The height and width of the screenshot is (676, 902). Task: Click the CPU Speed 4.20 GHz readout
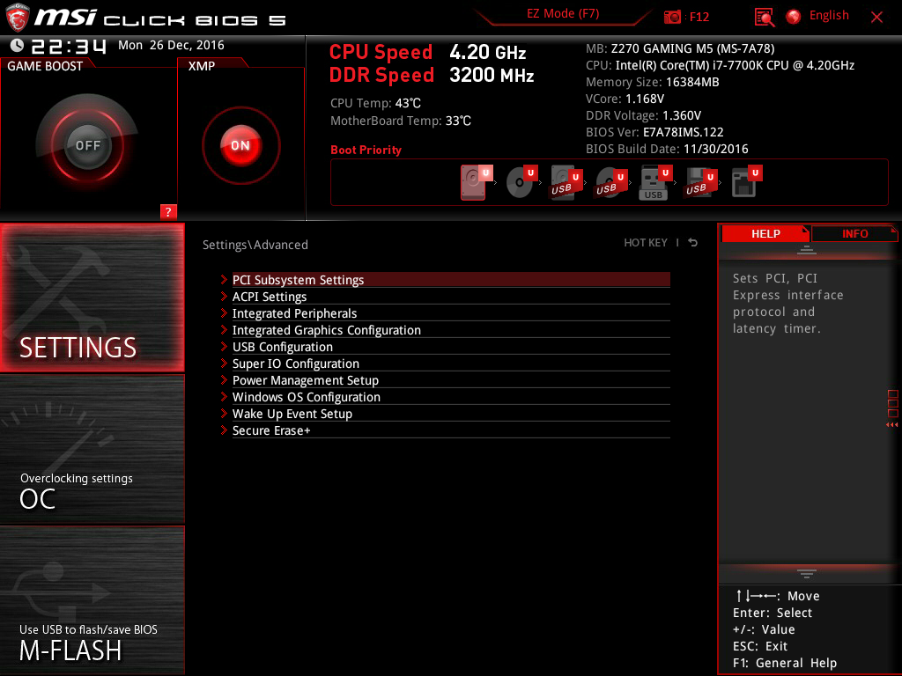[427, 52]
